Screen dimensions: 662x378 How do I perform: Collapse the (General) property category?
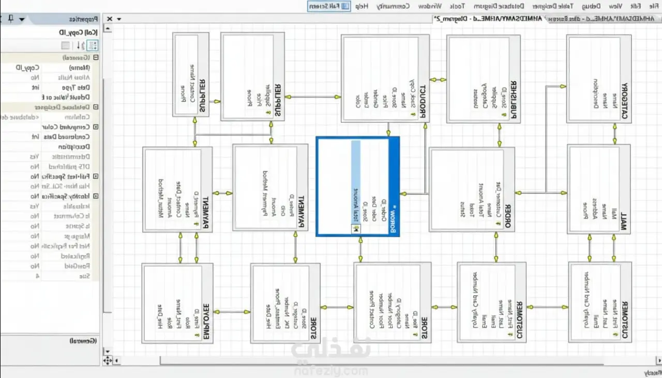[x=96, y=58]
